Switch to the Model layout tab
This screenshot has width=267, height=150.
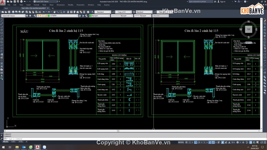click(x=6, y=142)
